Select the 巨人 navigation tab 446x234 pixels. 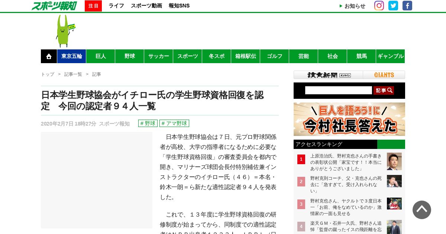click(x=101, y=56)
